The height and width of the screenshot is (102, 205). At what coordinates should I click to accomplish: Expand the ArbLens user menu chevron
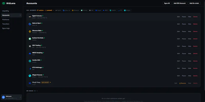pyautogui.click(x=20, y=97)
